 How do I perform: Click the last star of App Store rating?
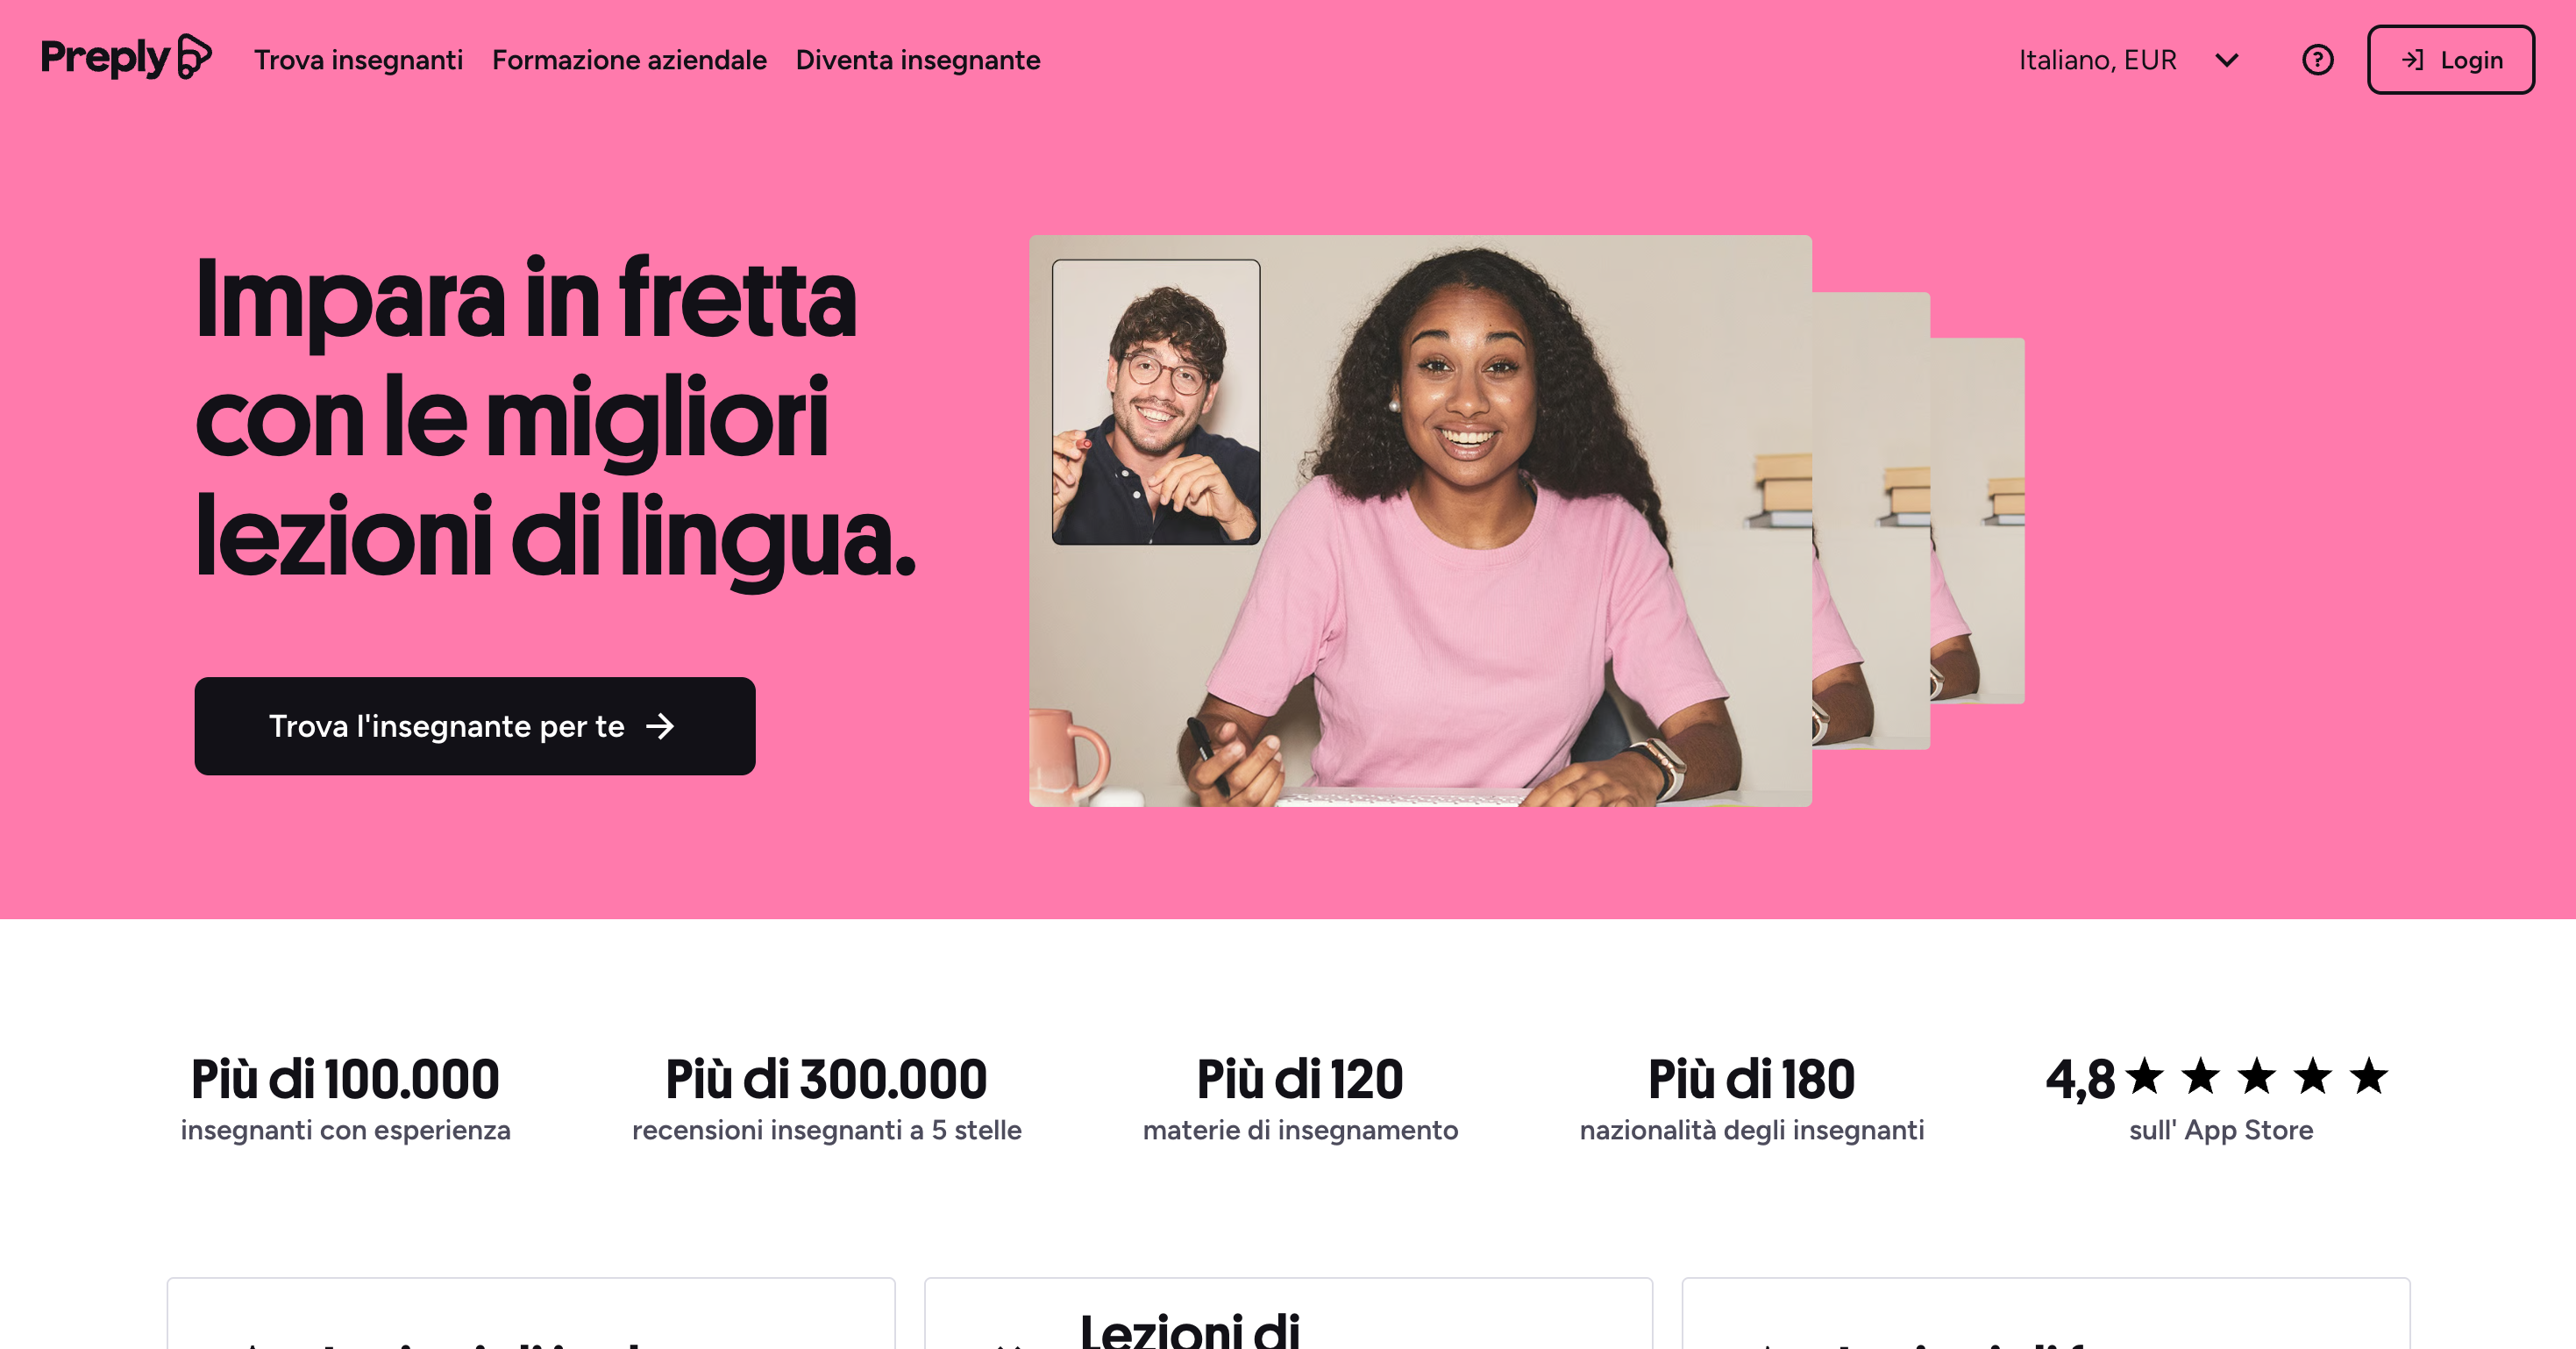click(x=2368, y=1077)
